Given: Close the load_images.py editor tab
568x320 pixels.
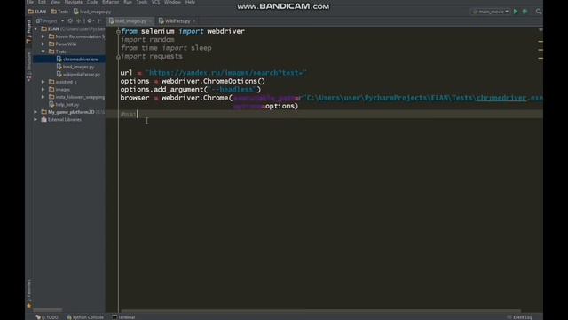Looking at the screenshot, I should pyautogui.click(x=151, y=21).
